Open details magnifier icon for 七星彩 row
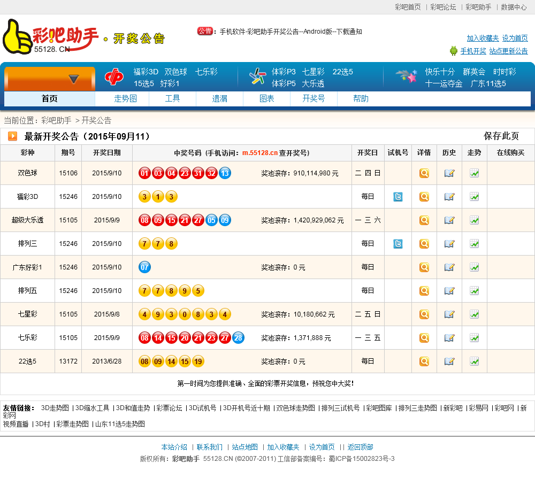The height and width of the screenshot is (486, 535). point(424,314)
